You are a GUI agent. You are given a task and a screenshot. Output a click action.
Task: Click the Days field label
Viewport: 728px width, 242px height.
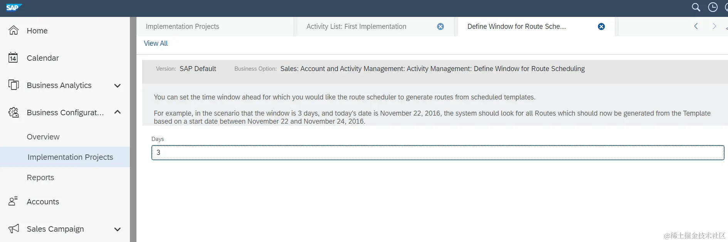point(158,139)
